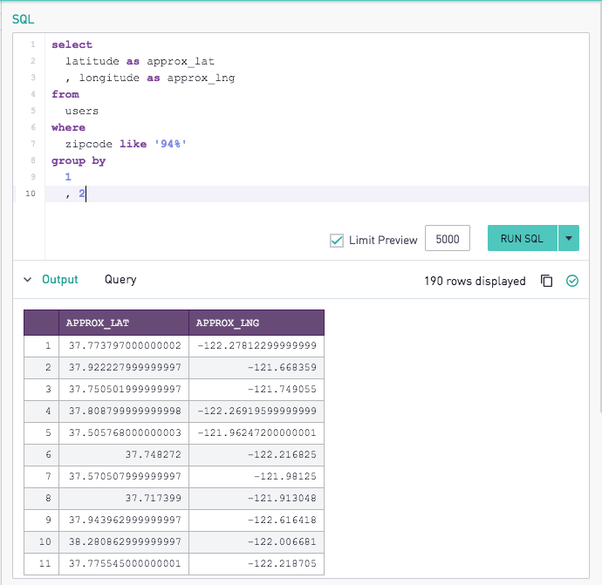602x585 pixels.
Task: Toggle the Limit Preview checkbox
Action: [x=337, y=240]
